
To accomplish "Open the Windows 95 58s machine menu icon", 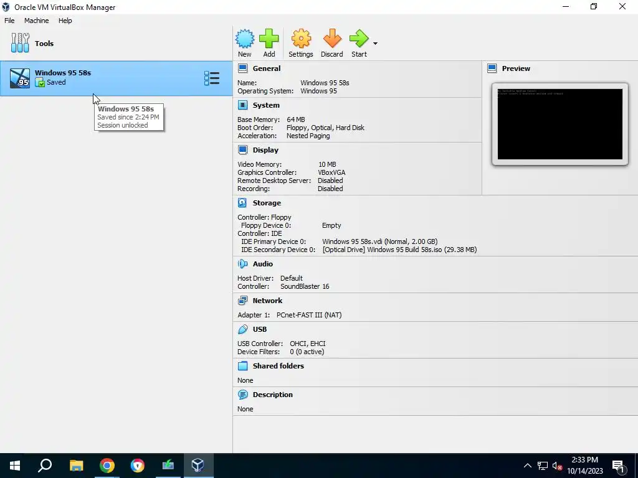I will [212, 78].
